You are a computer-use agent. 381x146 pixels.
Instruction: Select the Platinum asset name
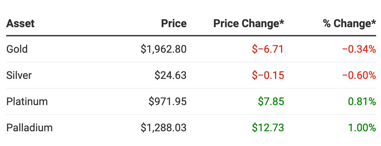pos(27,101)
